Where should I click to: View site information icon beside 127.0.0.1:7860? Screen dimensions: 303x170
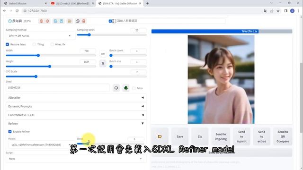tap(25, 11)
